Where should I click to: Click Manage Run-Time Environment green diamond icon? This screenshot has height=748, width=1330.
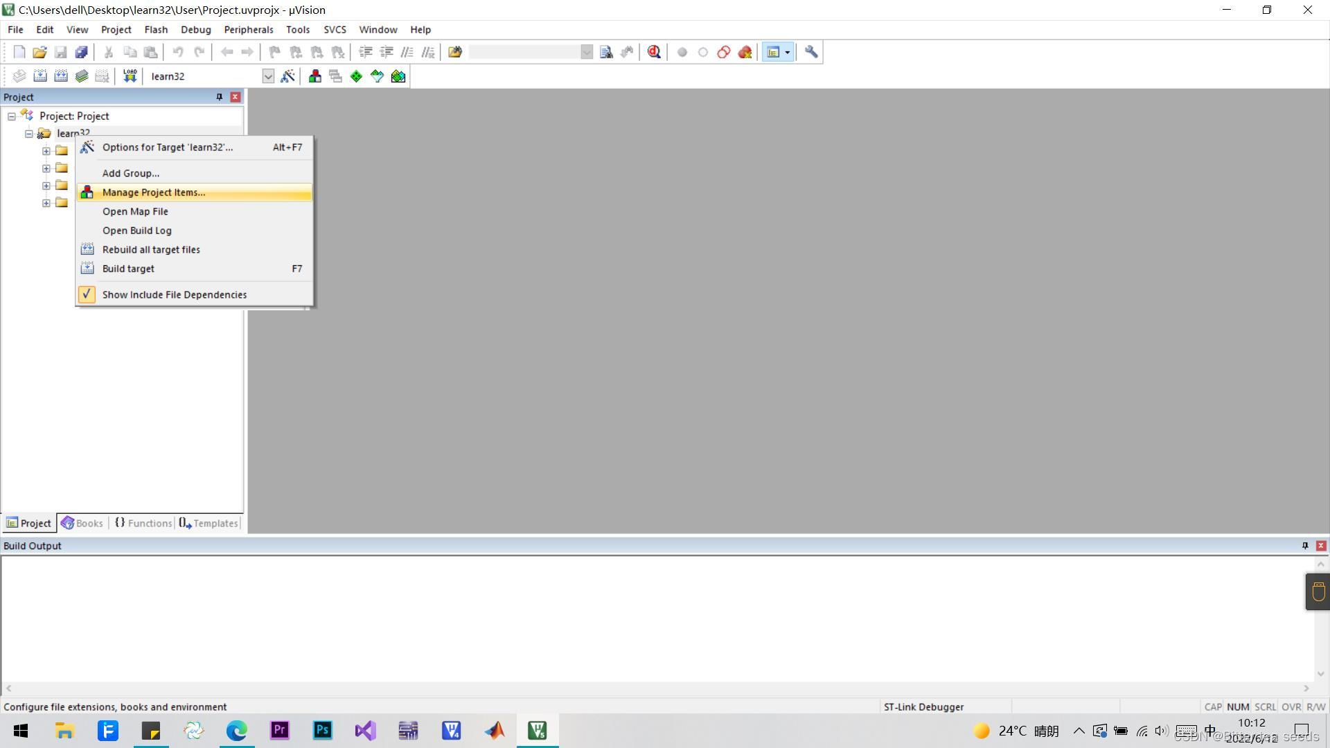tap(356, 76)
